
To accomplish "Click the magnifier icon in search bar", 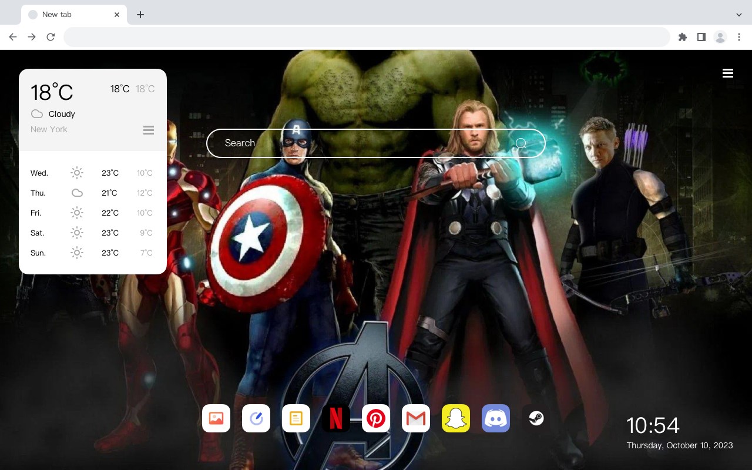I will [x=521, y=143].
